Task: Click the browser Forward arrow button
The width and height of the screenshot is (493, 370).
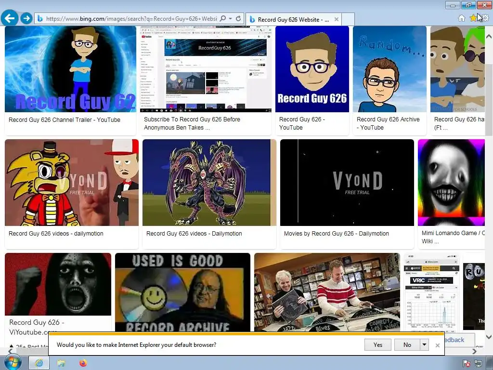Action: [x=26, y=18]
